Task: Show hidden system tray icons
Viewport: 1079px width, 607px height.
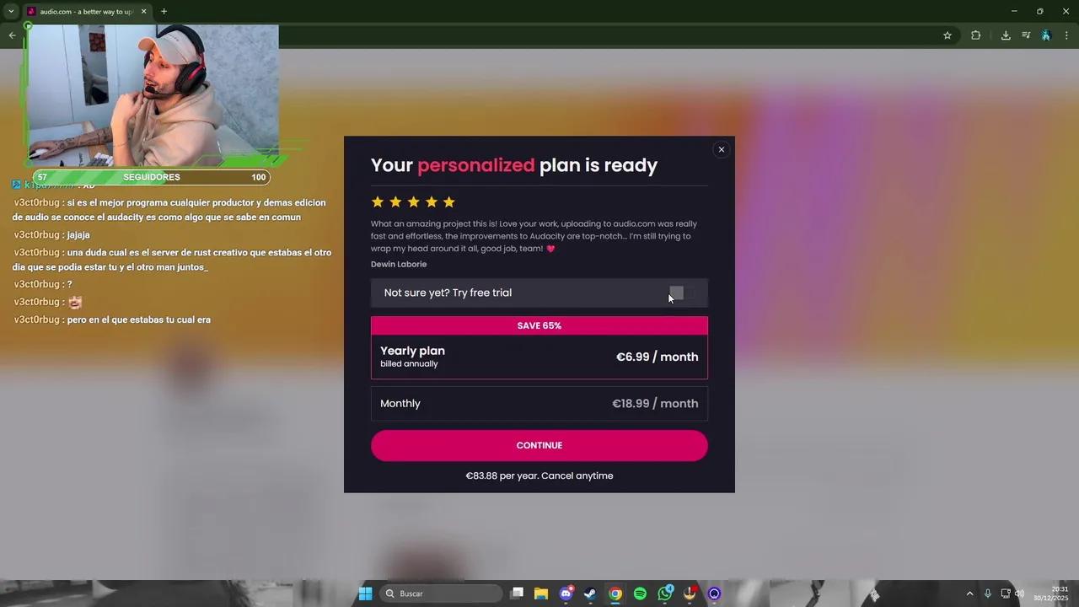Action: [x=969, y=594]
